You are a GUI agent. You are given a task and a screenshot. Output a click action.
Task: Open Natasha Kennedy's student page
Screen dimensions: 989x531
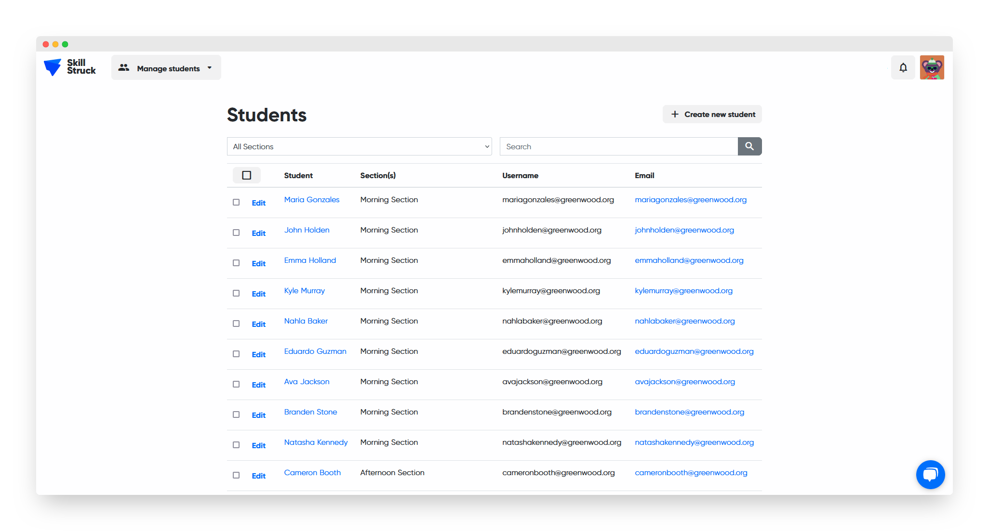(316, 442)
